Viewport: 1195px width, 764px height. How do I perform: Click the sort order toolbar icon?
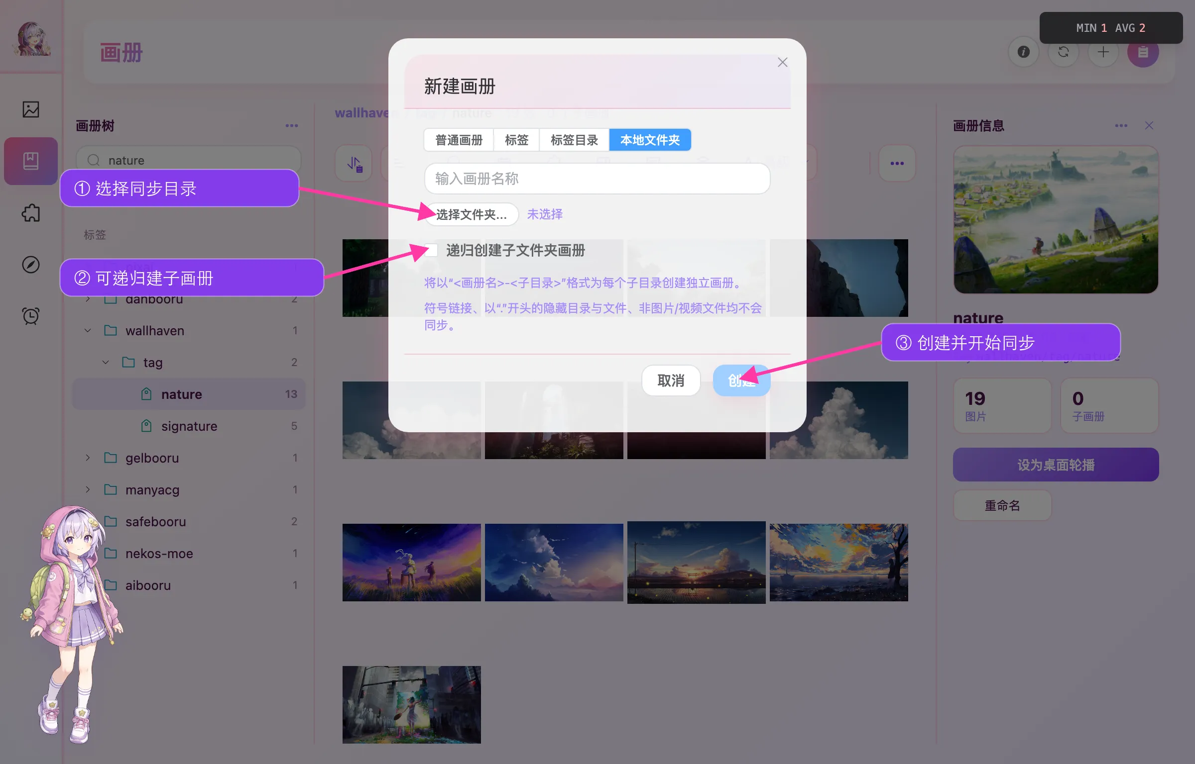pyautogui.click(x=354, y=164)
